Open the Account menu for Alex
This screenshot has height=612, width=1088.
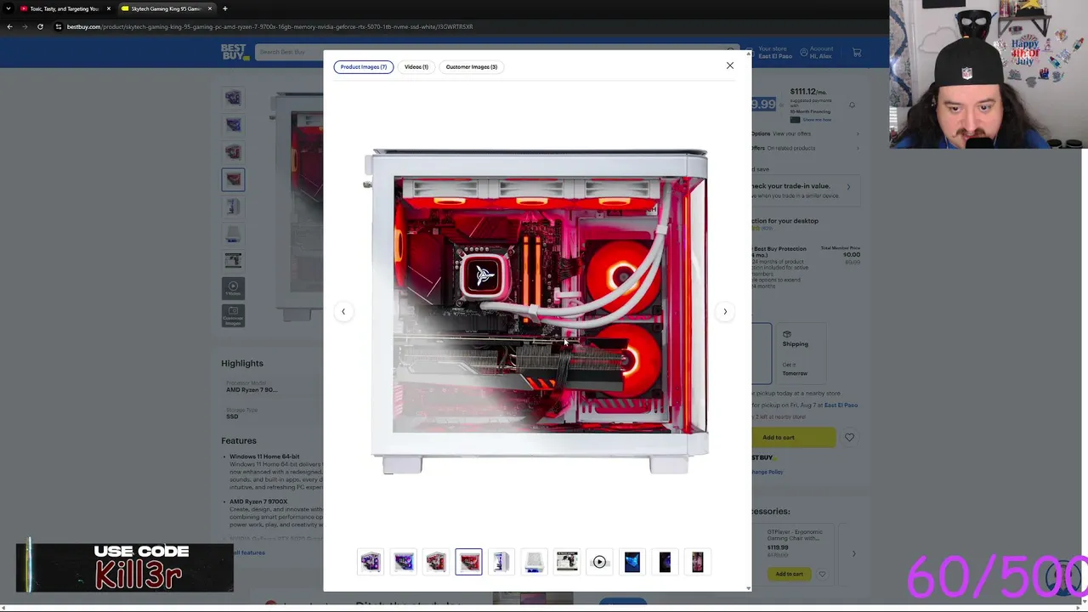pyautogui.click(x=816, y=52)
